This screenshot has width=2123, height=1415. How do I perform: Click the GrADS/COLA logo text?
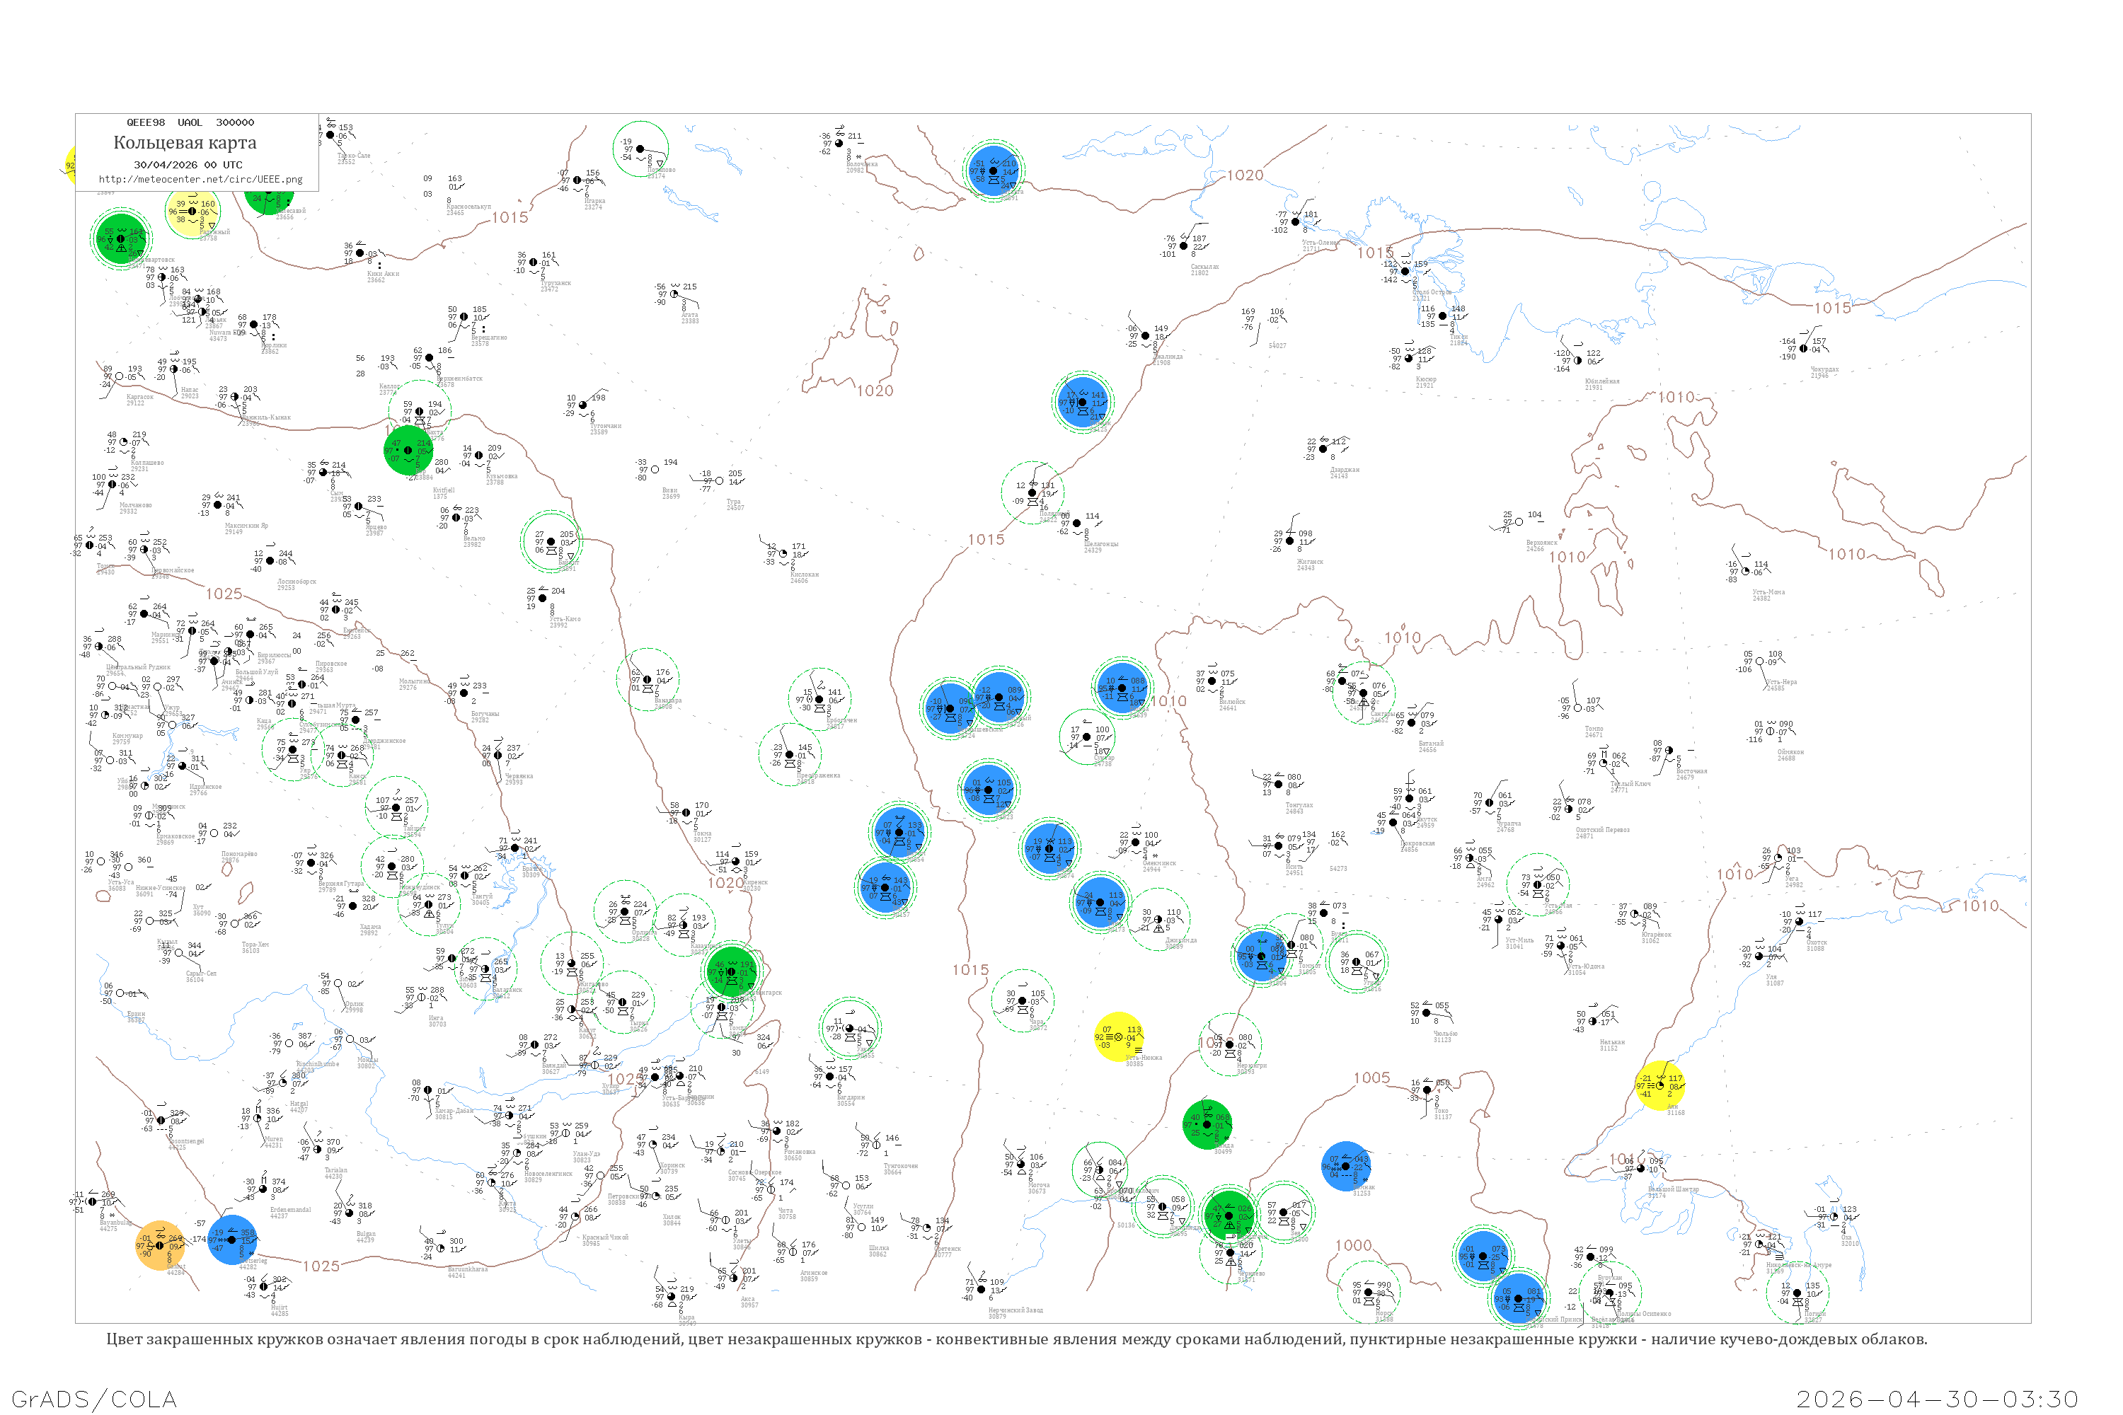click(94, 1399)
